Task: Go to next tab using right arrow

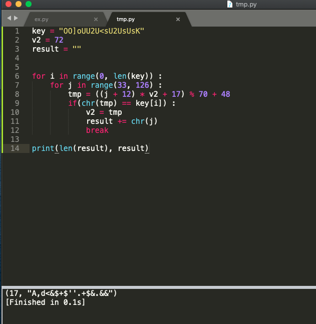Action: pos(16,18)
